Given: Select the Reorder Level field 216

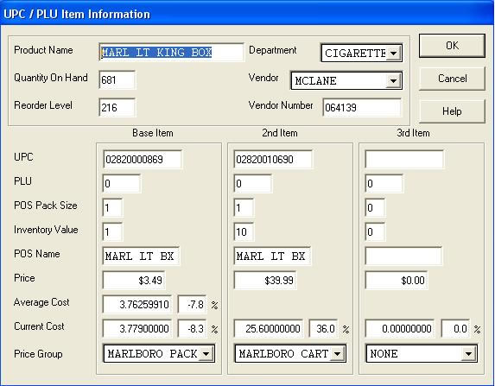Looking at the screenshot, I should point(117,108).
